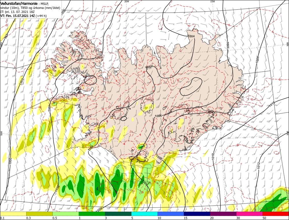Select the navy 15–20 legend swatch
Image resolution: width=289 pixels, height=220 pixels.
[x=197, y=214]
